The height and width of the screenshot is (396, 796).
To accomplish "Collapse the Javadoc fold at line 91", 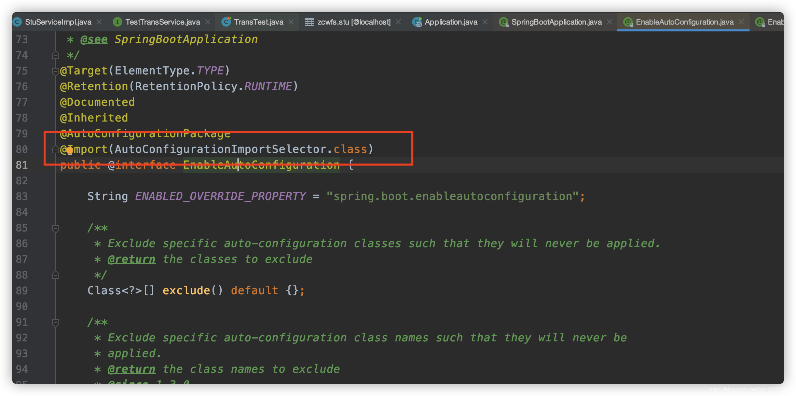I will click(x=56, y=322).
